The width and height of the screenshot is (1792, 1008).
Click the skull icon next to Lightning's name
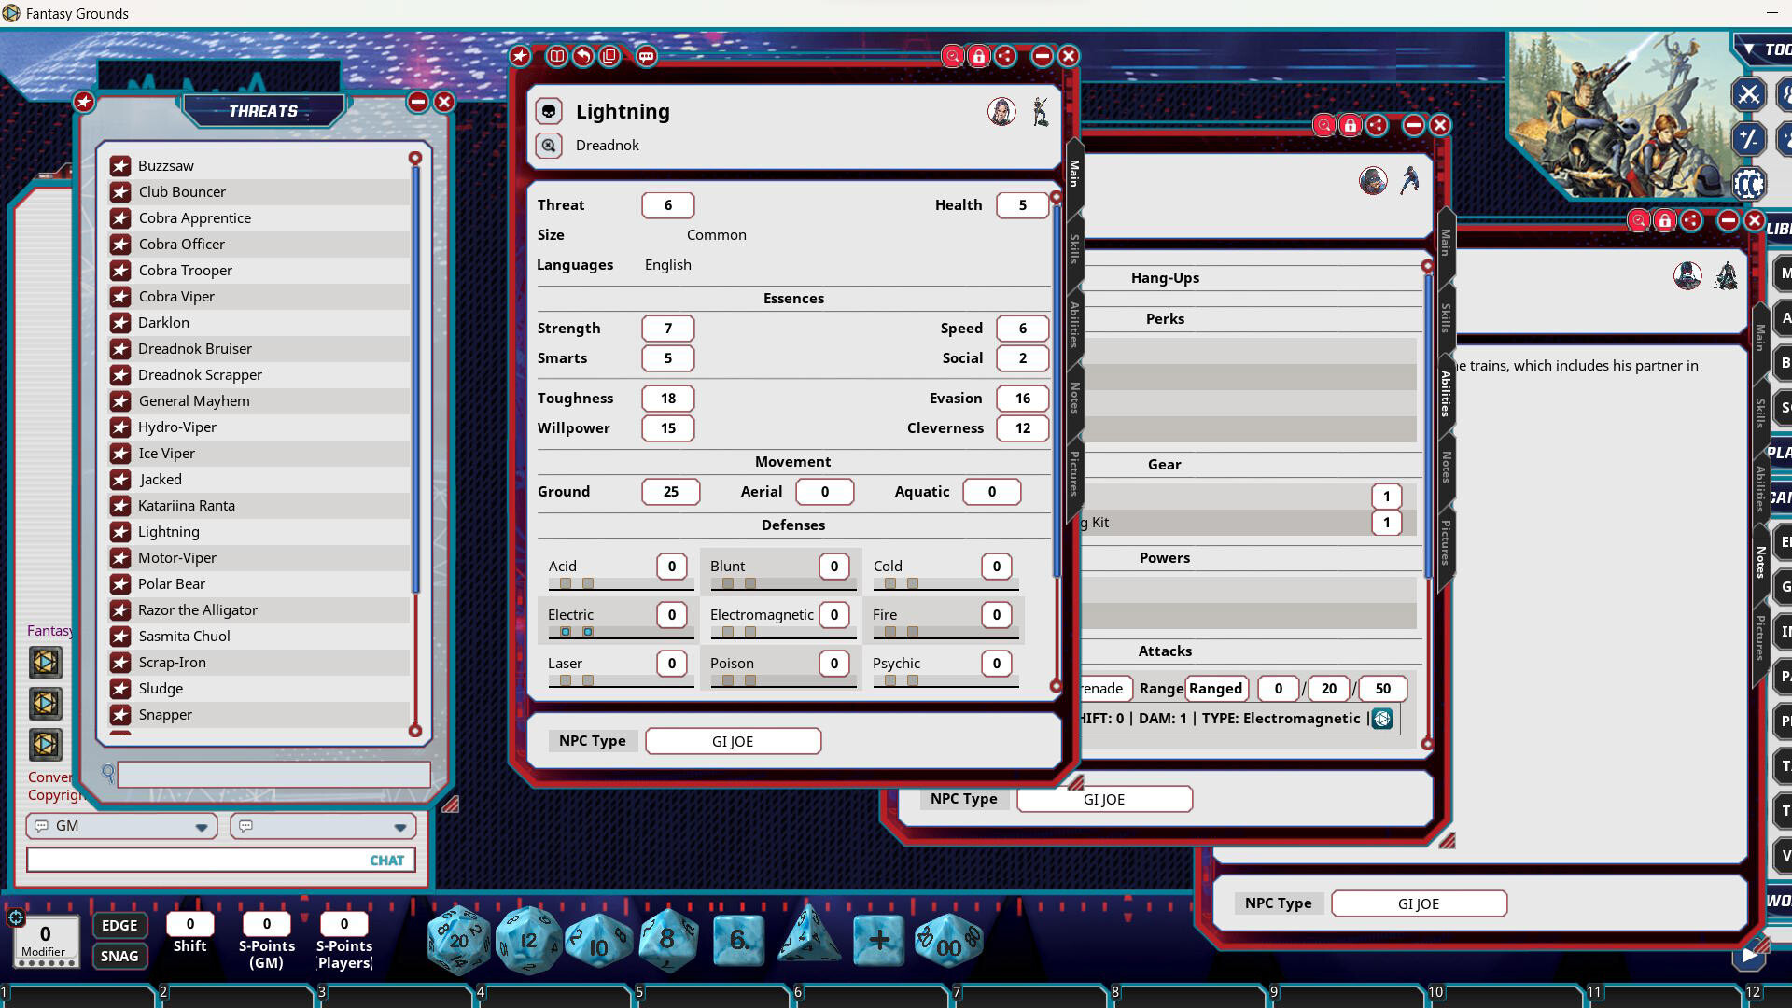point(548,111)
